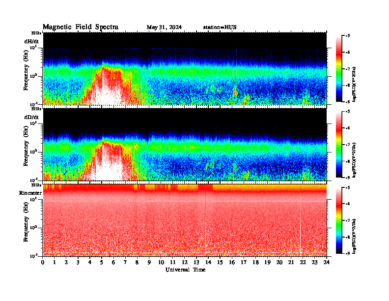389x301 pixels.
Task: Select the "May 31, 2024" date text
Action: [x=164, y=28]
